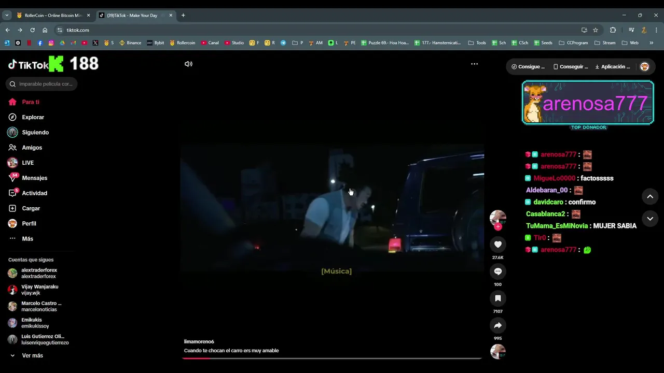This screenshot has width=664, height=373.
Task: Open the Binance bookmark
Action: 130,43
